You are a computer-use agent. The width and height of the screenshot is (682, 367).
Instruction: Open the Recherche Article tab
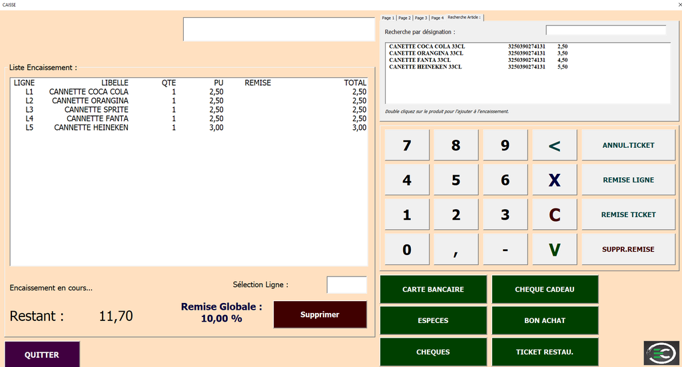[464, 17]
